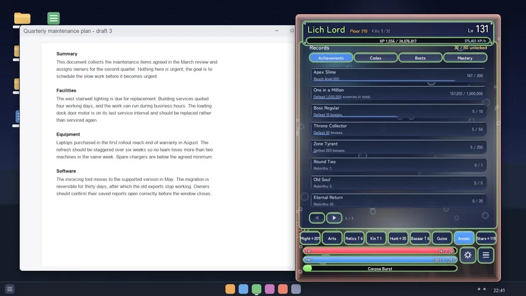Open the Relics panel

354,239
